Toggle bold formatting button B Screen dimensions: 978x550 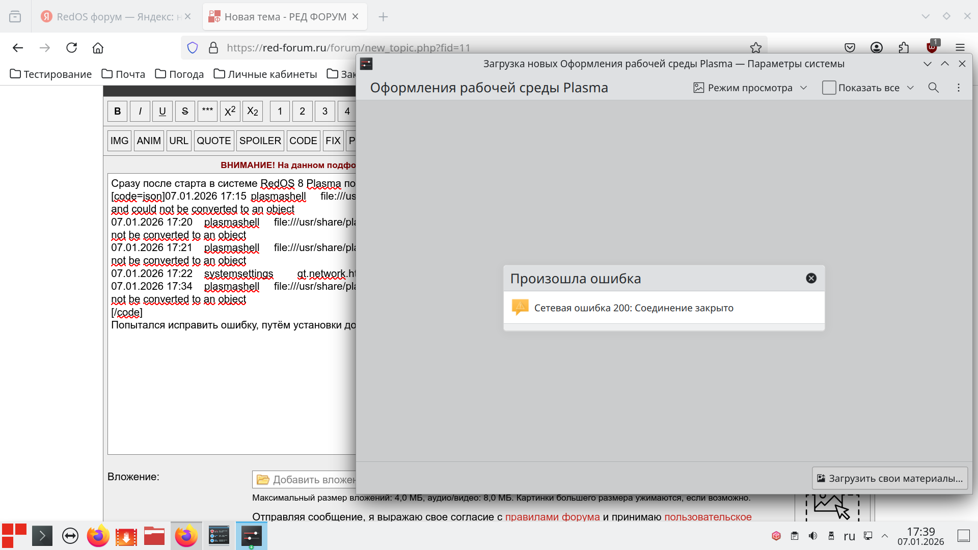point(117,111)
